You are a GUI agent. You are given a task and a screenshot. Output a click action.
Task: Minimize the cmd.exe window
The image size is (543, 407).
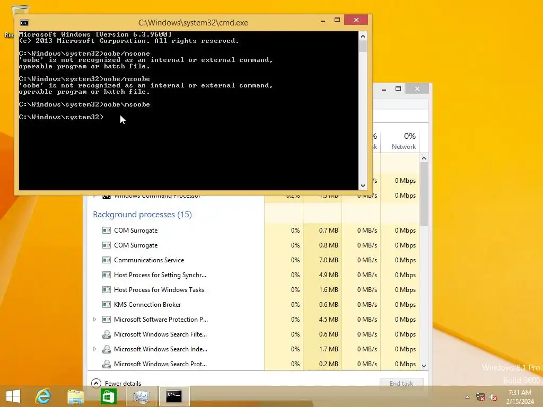pyautogui.click(x=323, y=21)
